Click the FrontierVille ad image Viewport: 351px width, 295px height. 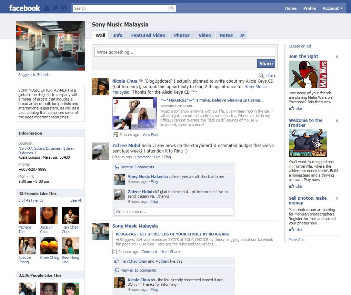[308, 143]
